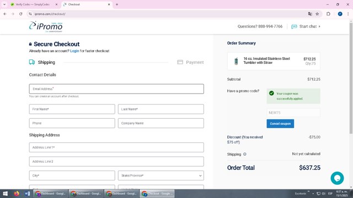Open the Windows Start menu
The image size is (353, 198).
5,194
